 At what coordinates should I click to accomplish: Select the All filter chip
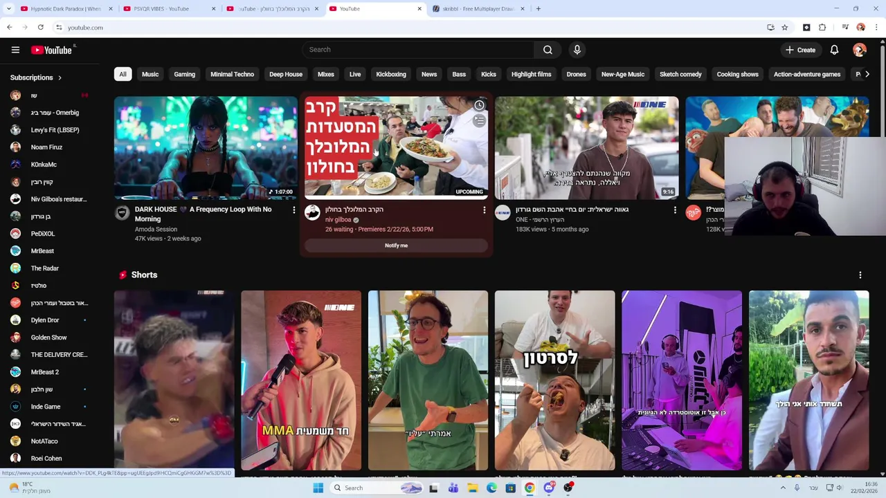pos(123,74)
